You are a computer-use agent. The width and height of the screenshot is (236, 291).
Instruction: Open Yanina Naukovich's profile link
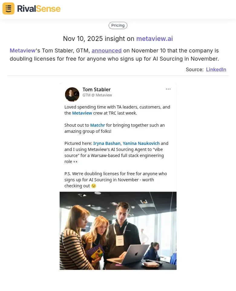click(x=141, y=143)
